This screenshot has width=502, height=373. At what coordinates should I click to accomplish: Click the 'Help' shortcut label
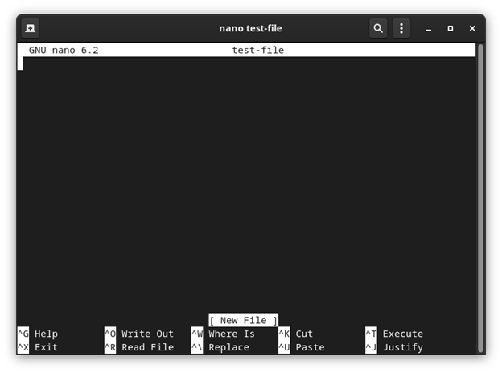pyautogui.click(x=46, y=334)
